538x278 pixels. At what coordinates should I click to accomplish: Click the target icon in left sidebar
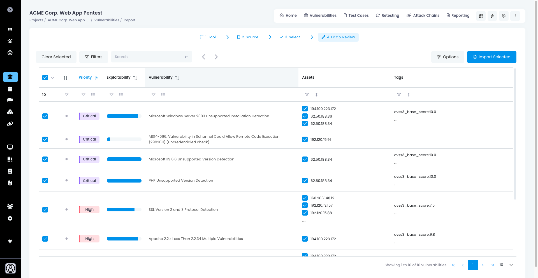coord(10,53)
